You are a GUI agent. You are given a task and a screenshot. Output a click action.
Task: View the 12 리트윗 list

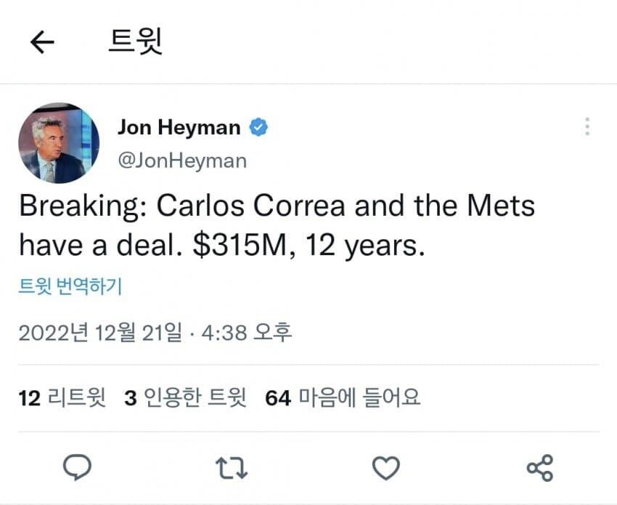[x=62, y=397]
